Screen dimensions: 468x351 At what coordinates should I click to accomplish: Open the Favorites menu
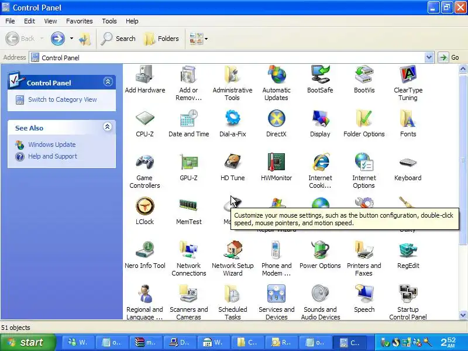pyautogui.click(x=80, y=21)
